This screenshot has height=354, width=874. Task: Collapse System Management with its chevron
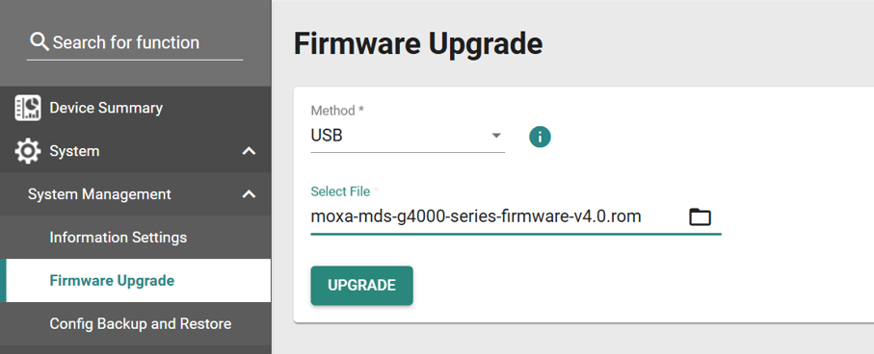pos(249,194)
